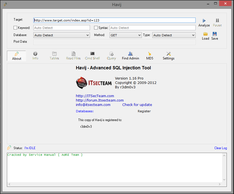Click the ITSecTeam logo image
Screen dimensions: 234x194
(94, 83)
